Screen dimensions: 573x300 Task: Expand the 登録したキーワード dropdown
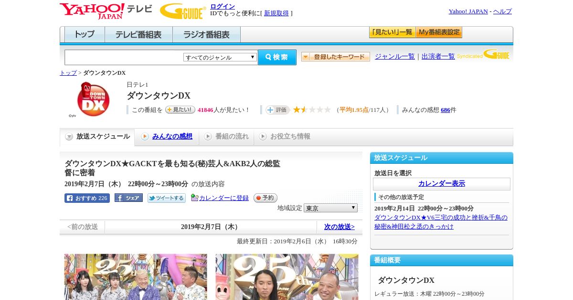(336, 57)
